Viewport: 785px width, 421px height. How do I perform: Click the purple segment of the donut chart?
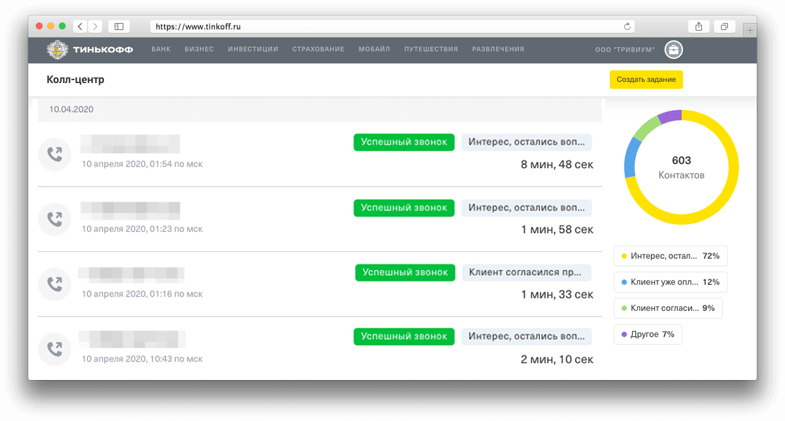(670, 116)
